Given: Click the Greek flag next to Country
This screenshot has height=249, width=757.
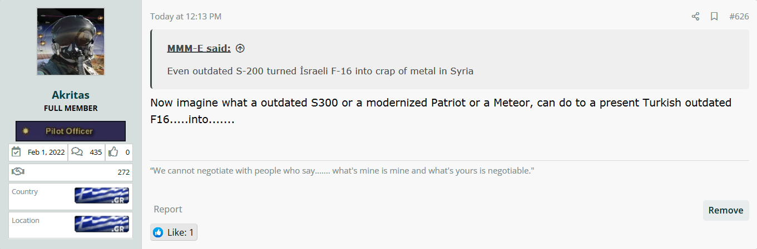Looking at the screenshot, I should pyautogui.click(x=102, y=195).
